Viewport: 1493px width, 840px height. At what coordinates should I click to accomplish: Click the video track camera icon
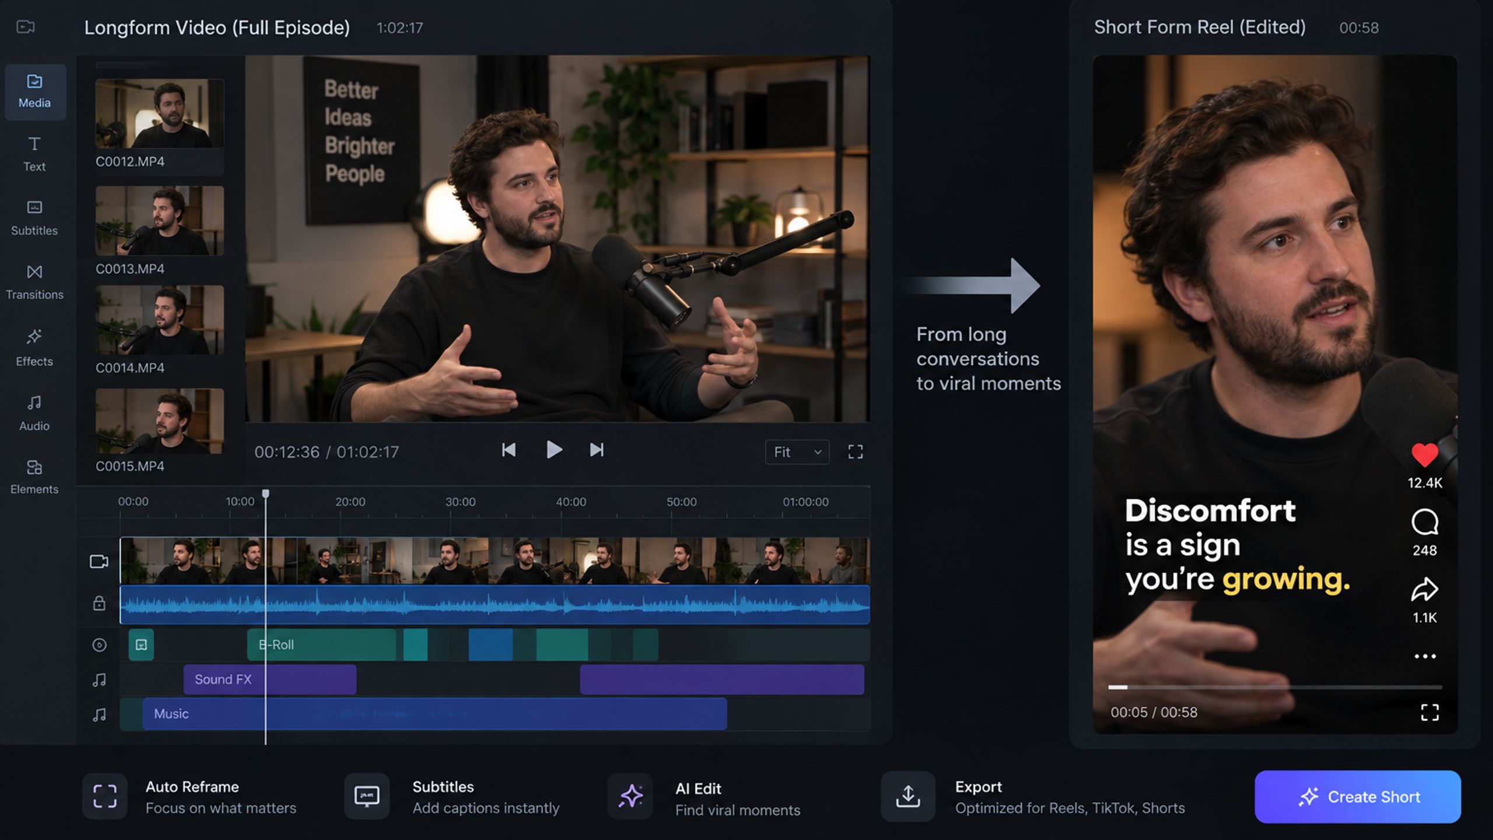[x=99, y=561]
